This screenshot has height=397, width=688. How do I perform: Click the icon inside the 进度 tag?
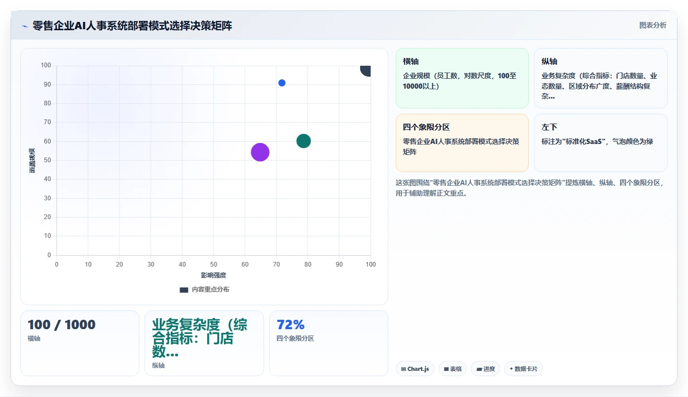point(479,369)
